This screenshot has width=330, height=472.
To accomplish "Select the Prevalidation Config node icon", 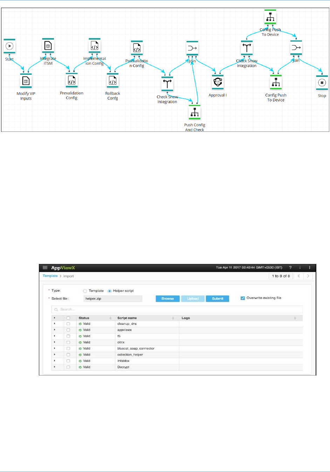I will [x=71, y=80].
